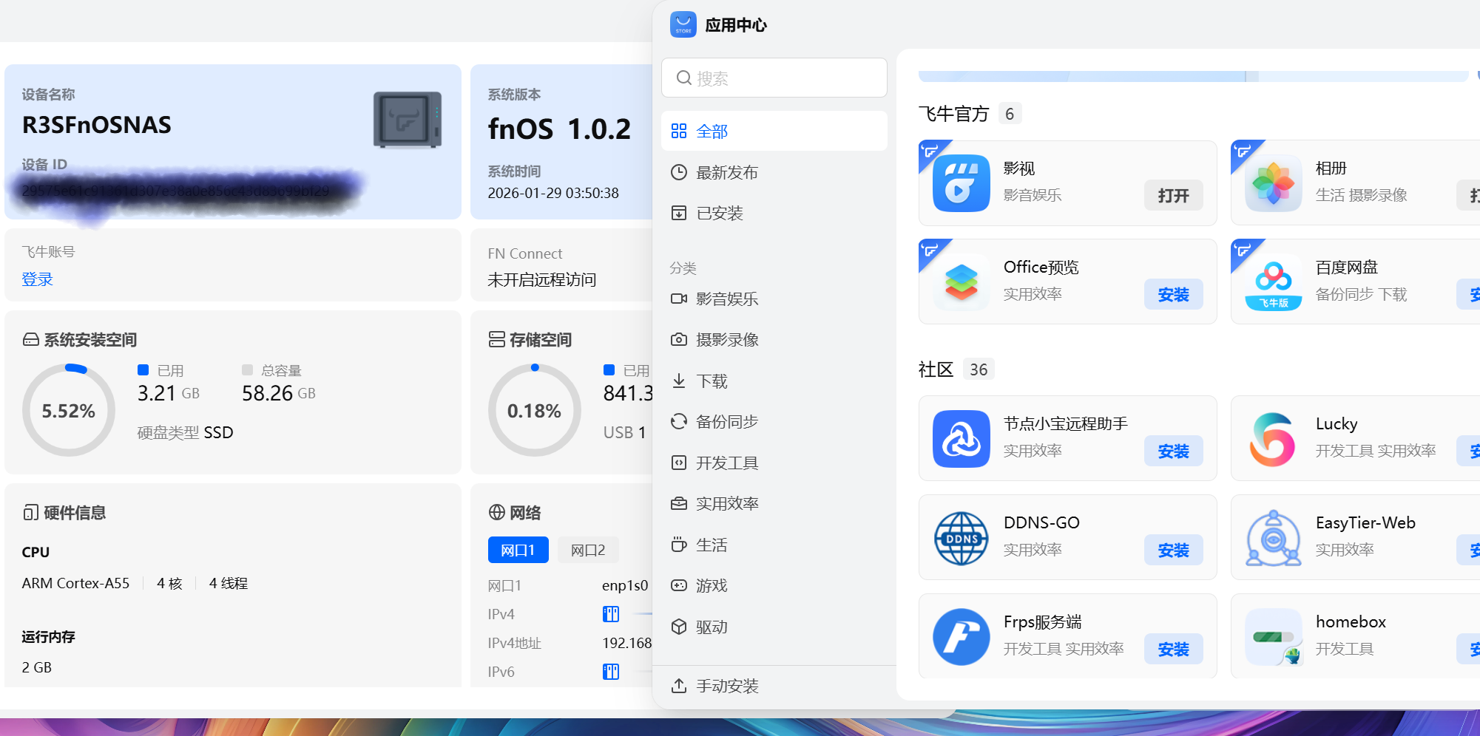This screenshot has height=736, width=1480.
Task: Open the 驱动 category
Action: coord(712,626)
